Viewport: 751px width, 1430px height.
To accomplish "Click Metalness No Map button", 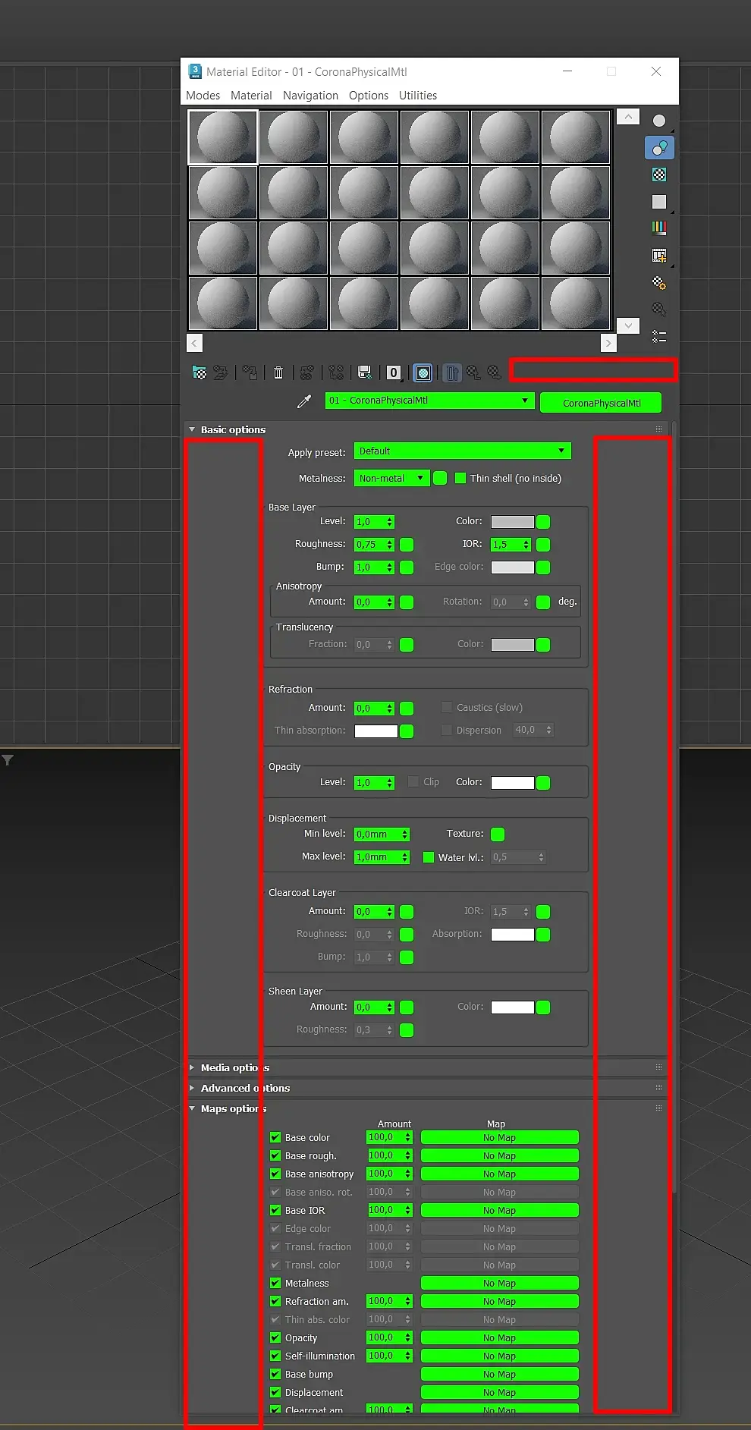I will (x=499, y=1283).
